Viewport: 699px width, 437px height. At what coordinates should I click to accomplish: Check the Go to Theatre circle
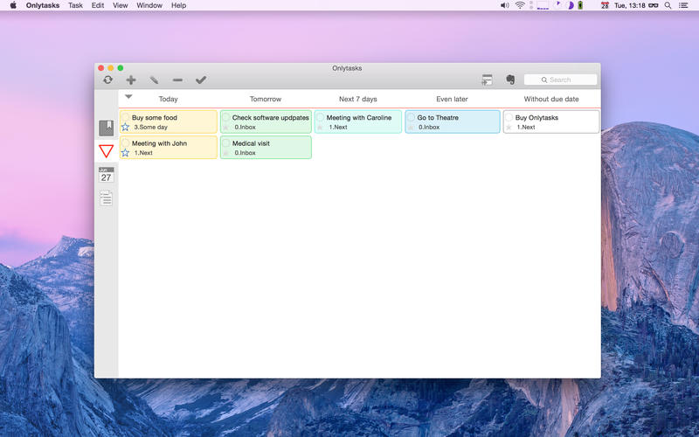[411, 117]
